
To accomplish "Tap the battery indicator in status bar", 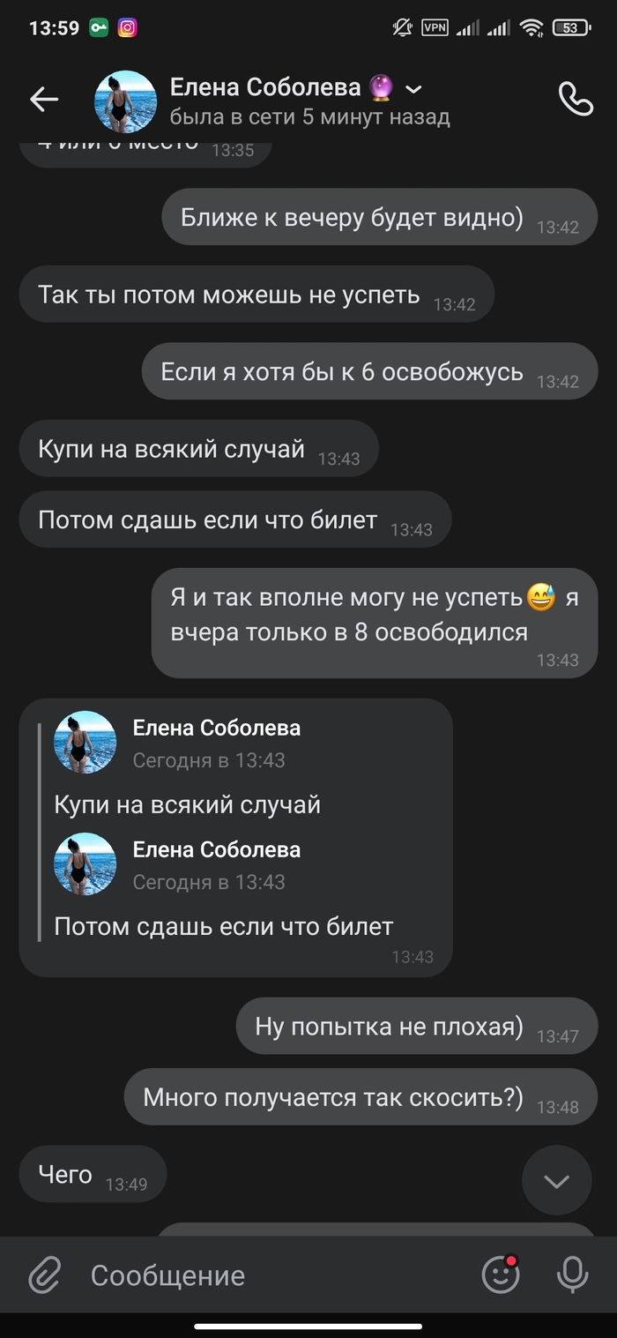I will pyautogui.click(x=572, y=27).
